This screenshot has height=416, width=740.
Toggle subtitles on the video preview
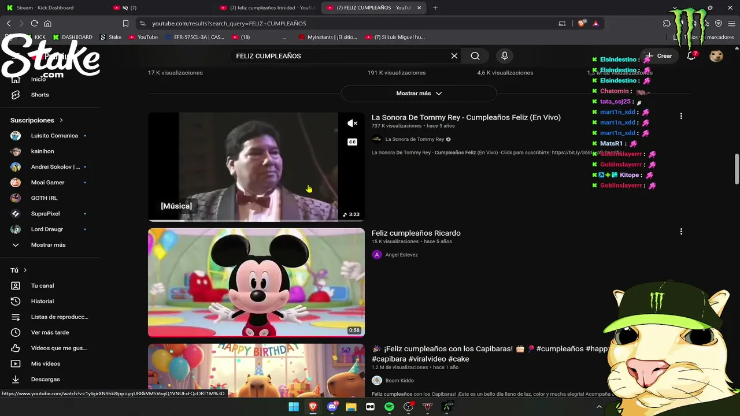point(352,142)
